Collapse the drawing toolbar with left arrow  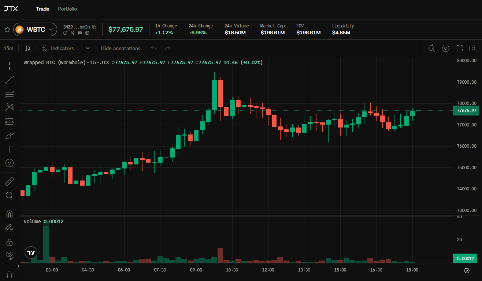click(18, 266)
